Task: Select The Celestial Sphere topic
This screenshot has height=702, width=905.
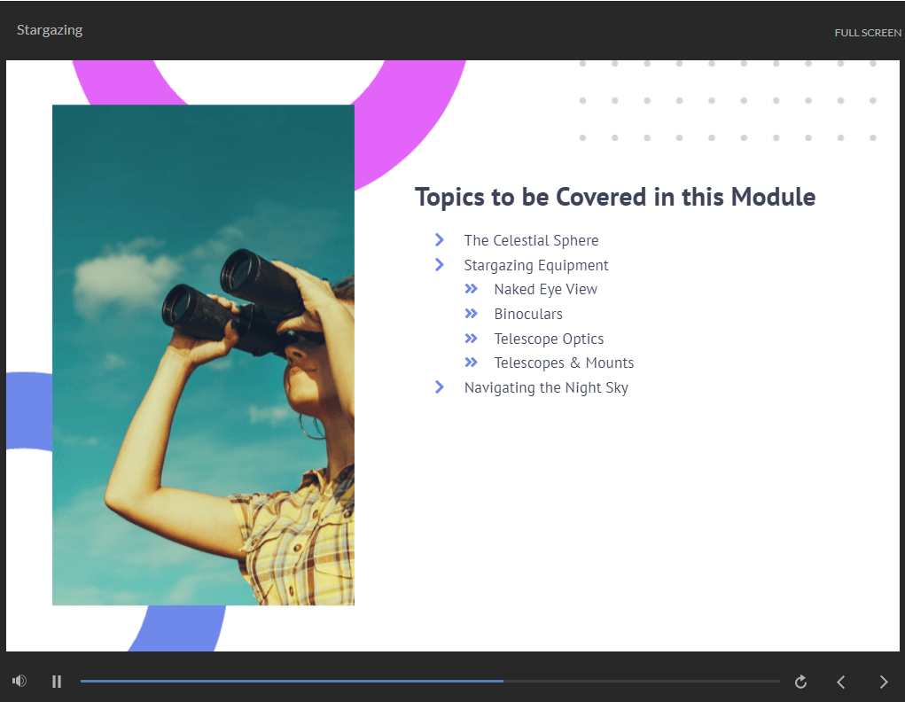Action: (x=531, y=240)
